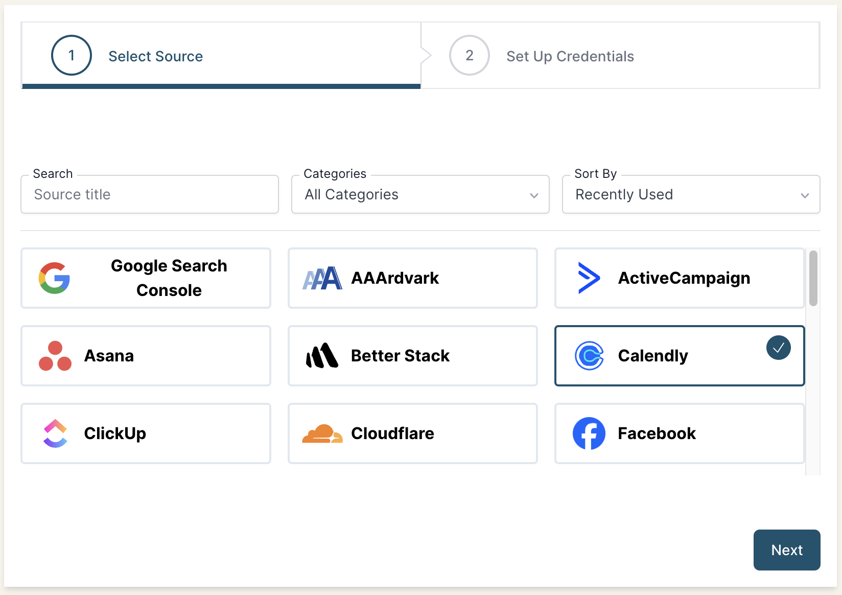Image resolution: width=842 pixels, height=595 pixels.
Task: Click the Calendly logo icon
Action: [589, 356]
